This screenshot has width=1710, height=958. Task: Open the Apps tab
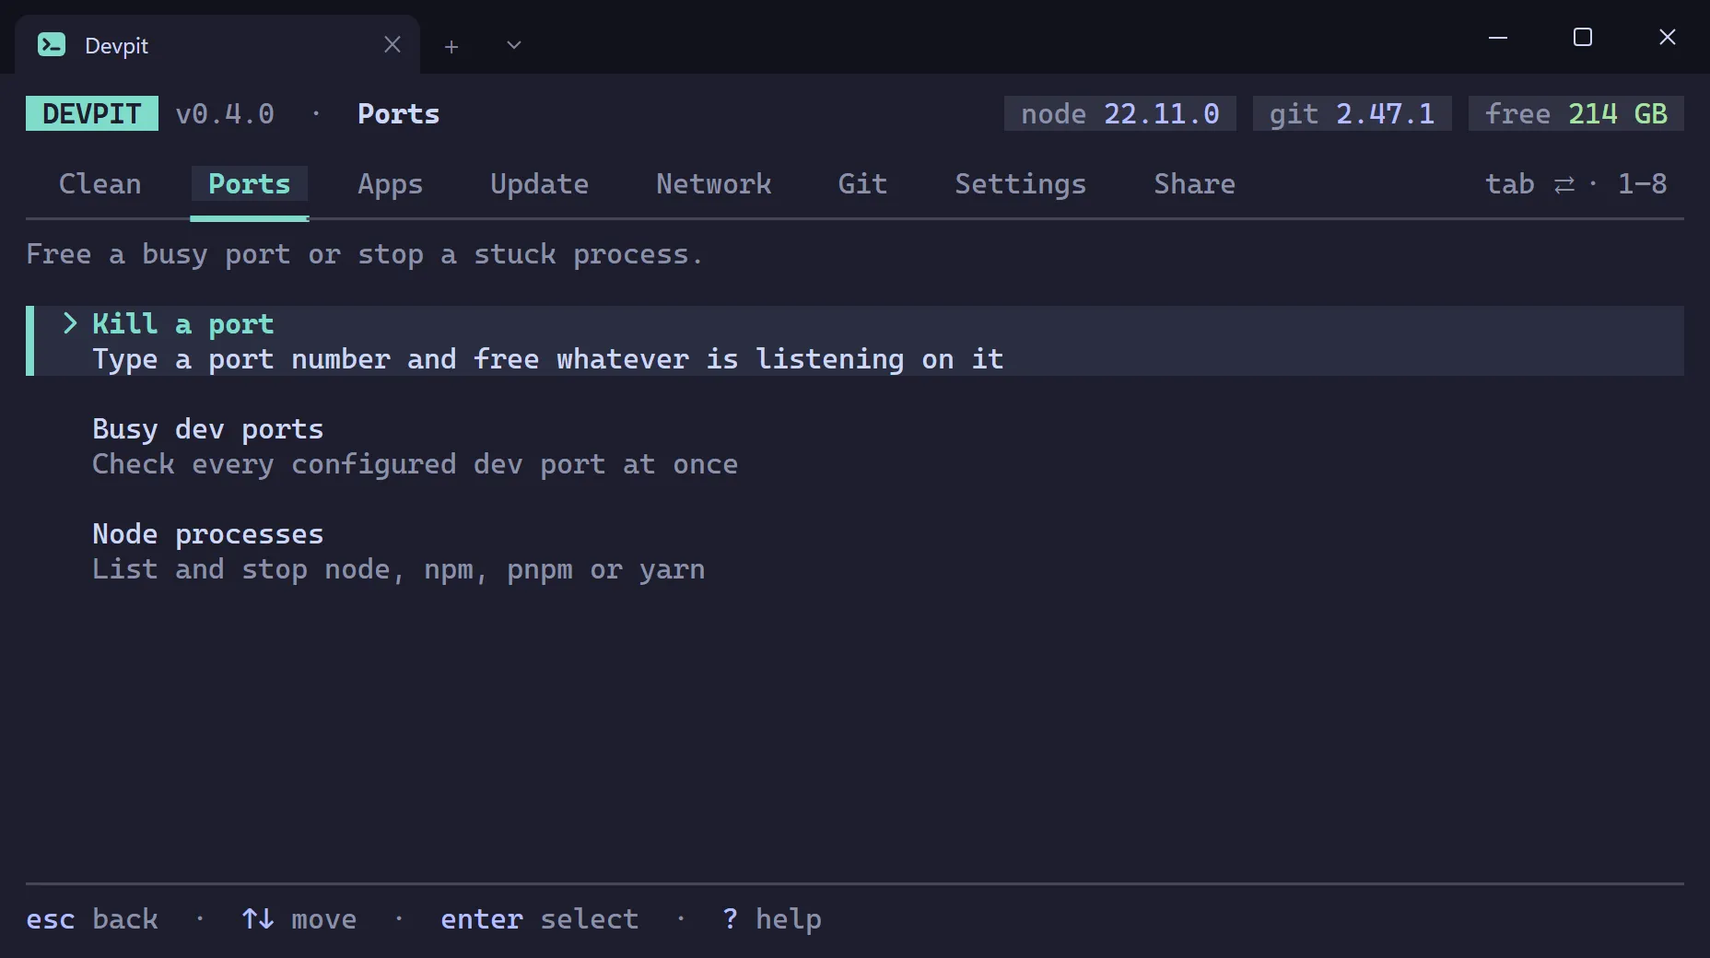[x=391, y=184]
